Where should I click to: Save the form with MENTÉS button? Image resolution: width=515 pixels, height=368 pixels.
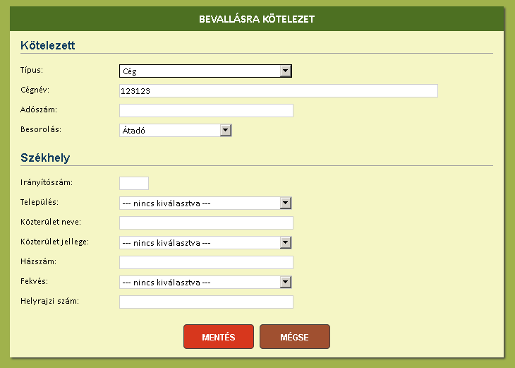219,337
